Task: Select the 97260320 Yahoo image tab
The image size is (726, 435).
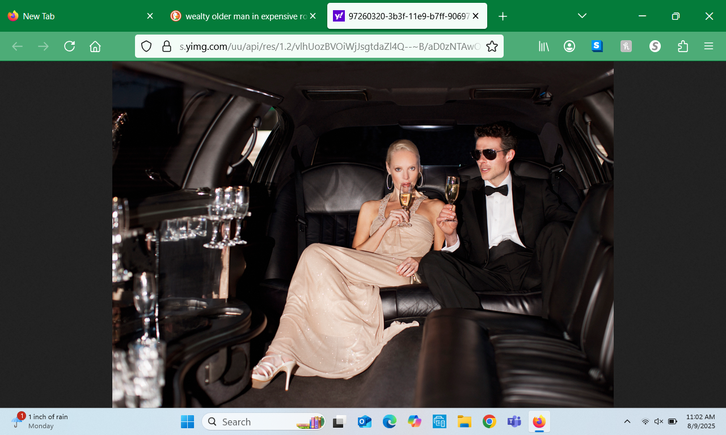Action: 407,16
